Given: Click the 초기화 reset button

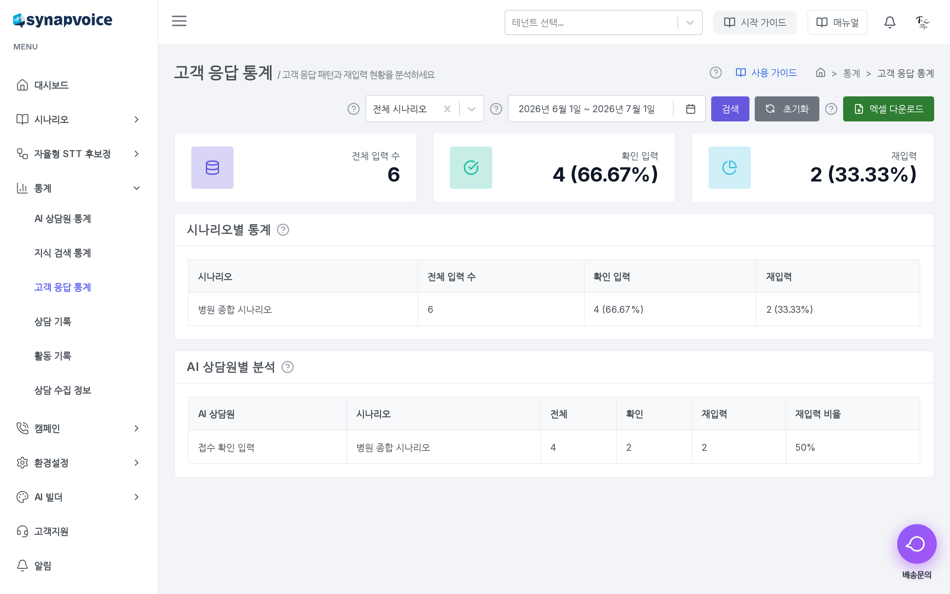Looking at the screenshot, I should (787, 109).
